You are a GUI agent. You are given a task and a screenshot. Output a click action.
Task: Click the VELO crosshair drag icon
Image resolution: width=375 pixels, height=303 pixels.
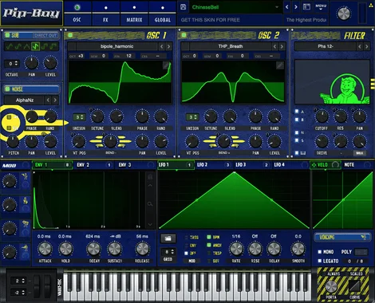point(314,165)
